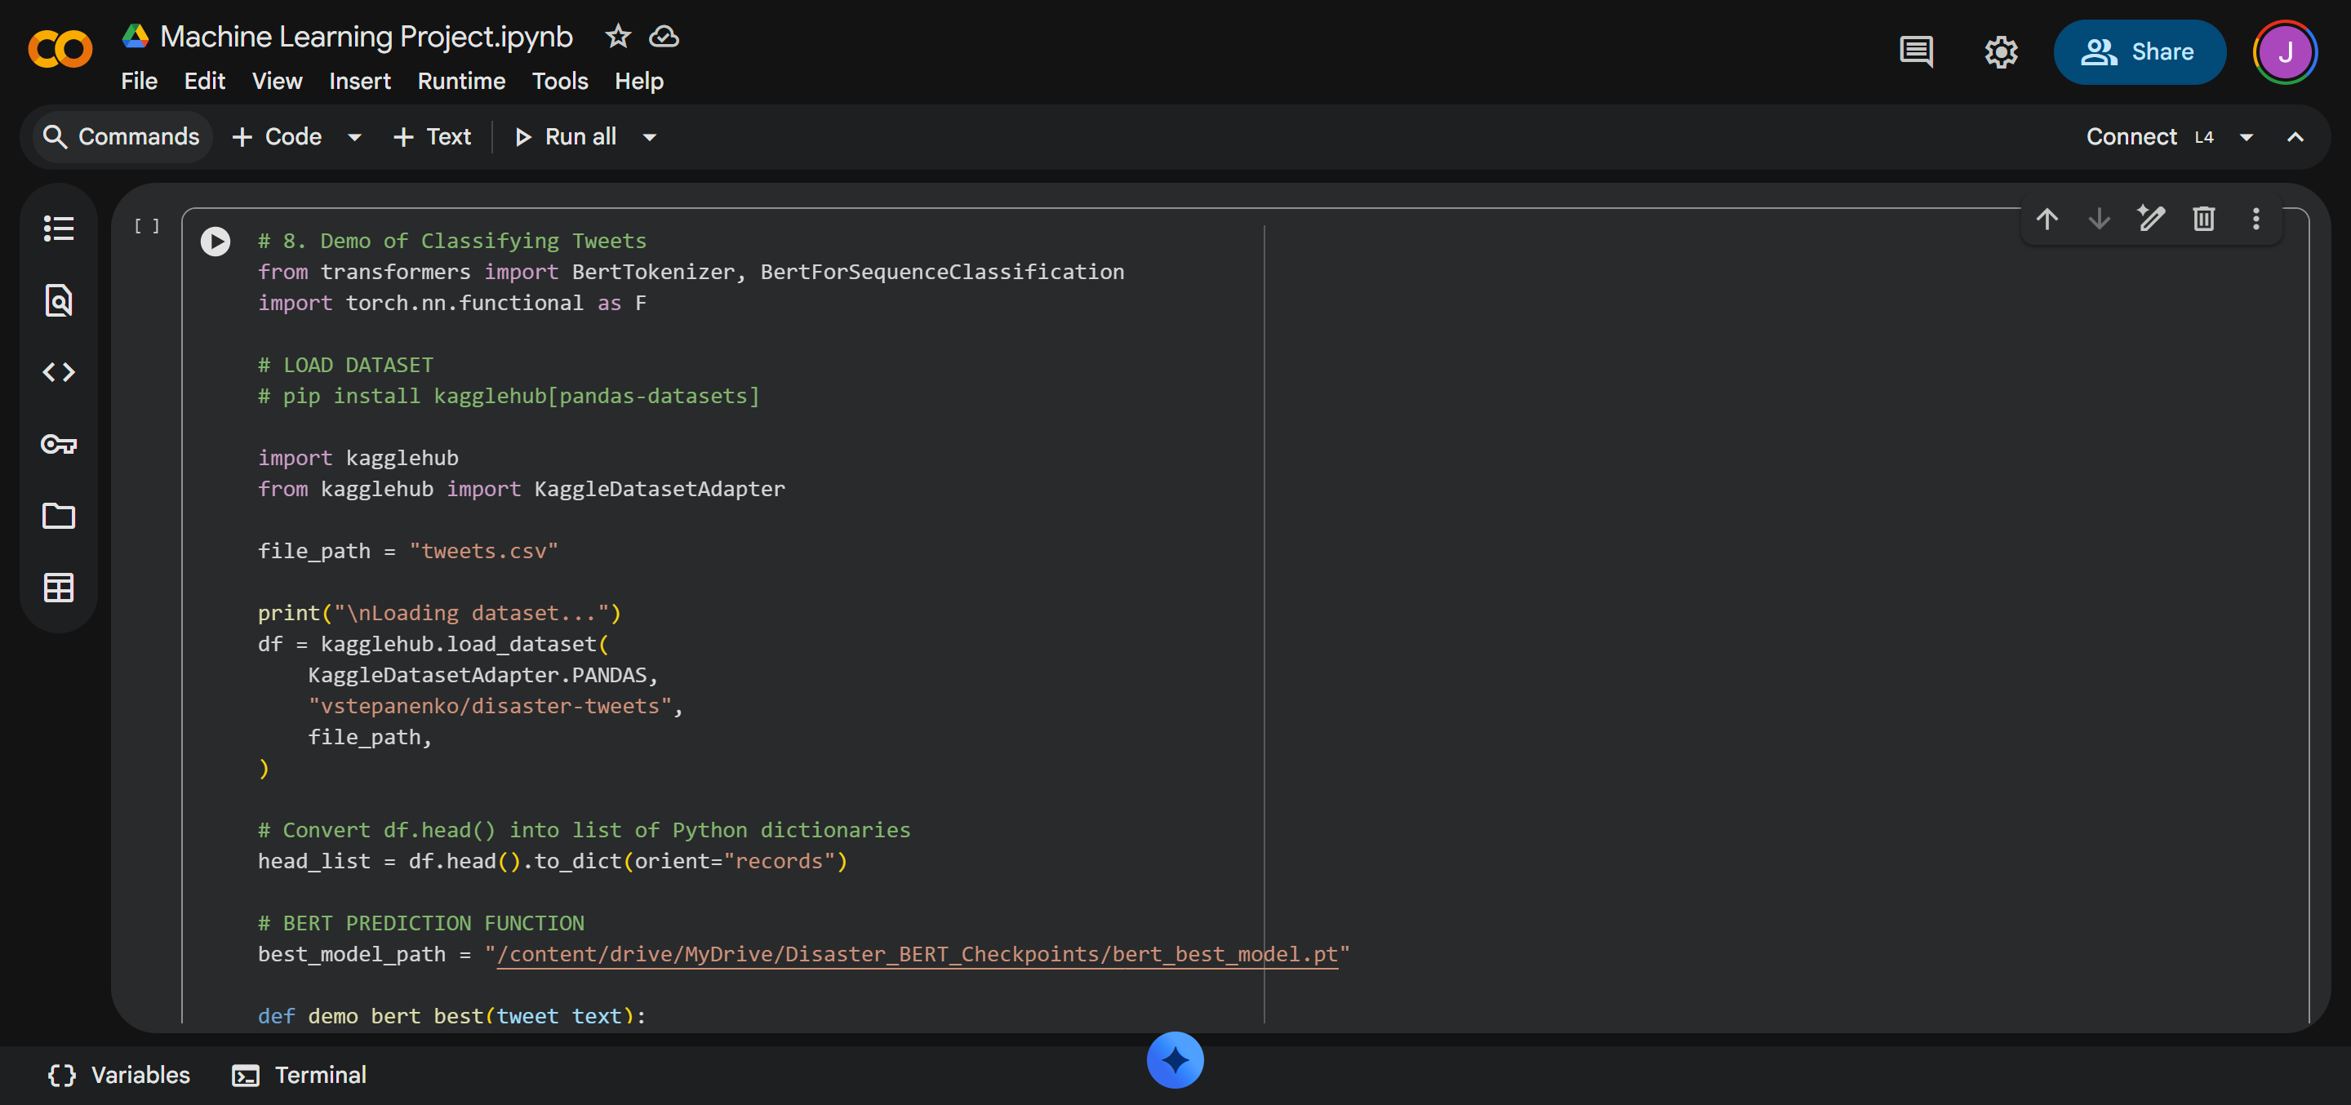Expand the Run all dropdown arrow
2351x1105 pixels.
[x=650, y=137]
